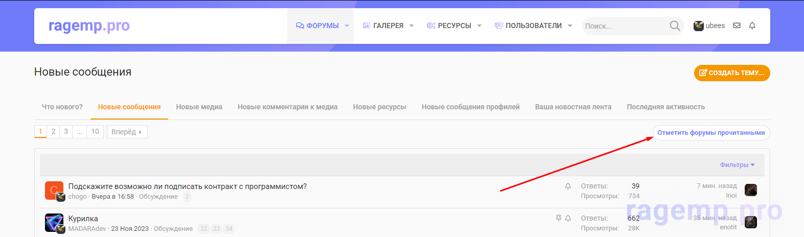This screenshot has height=237, width=804.
Task: Click into the Поиск search field
Action: point(624,26)
